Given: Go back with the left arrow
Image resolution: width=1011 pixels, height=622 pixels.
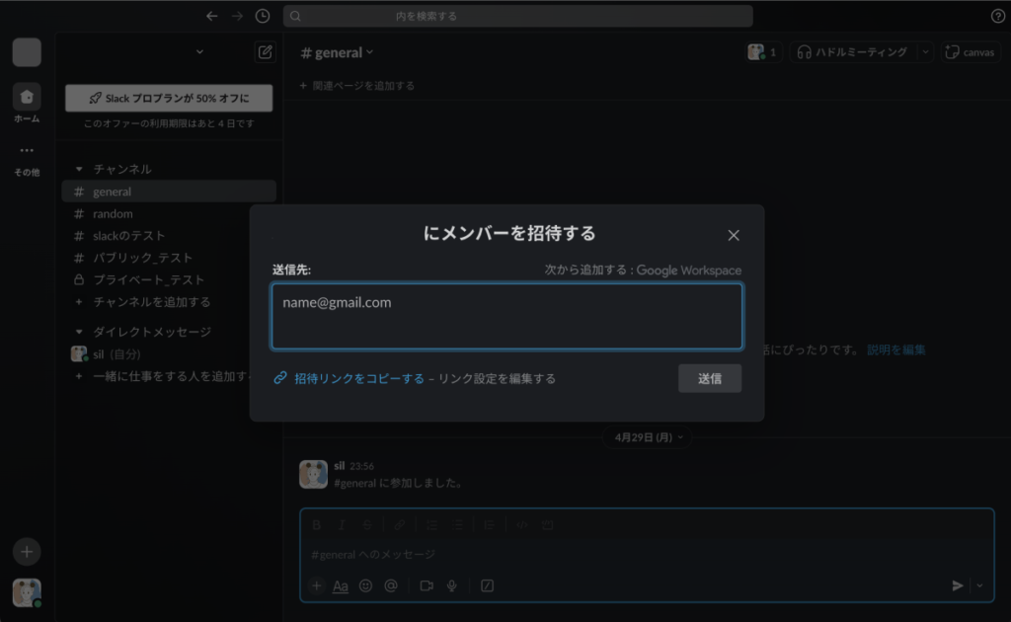Looking at the screenshot, I should pyautogui.click(x=211, y=16).
